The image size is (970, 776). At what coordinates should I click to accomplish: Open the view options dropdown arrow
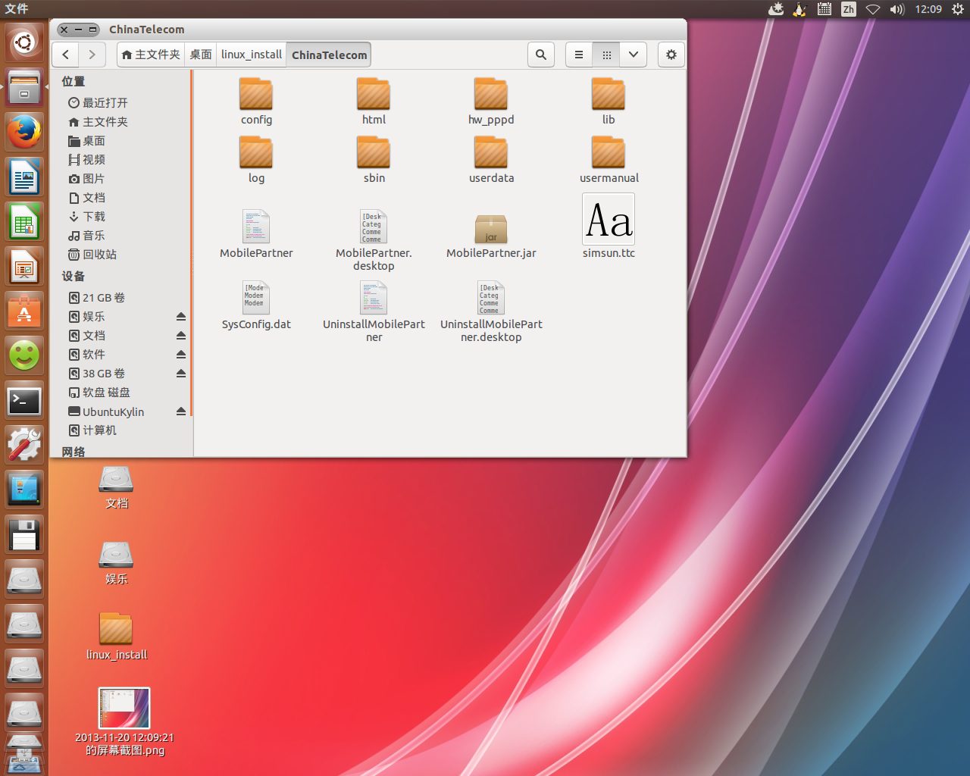633,55
